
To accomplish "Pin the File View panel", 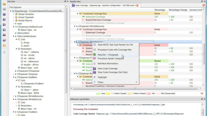I will (65, 1).
